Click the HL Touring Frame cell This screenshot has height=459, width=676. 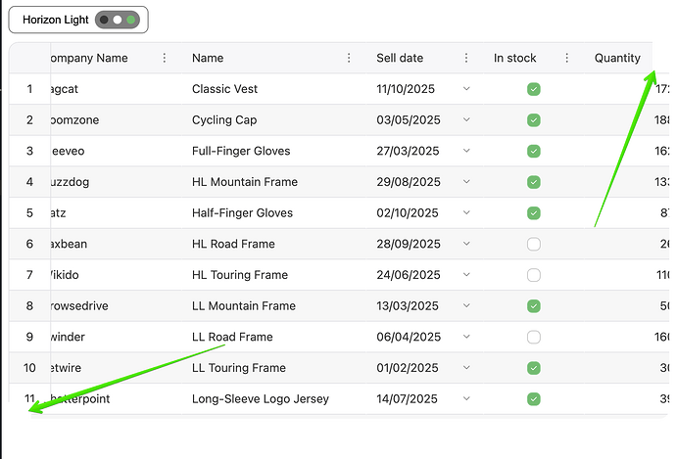point(273,275)
